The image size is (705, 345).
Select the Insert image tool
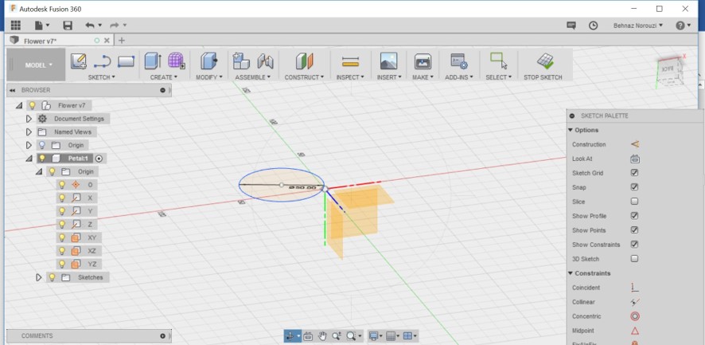[388, 61]
